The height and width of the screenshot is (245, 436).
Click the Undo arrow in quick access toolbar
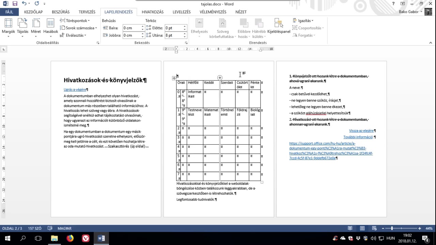(x=24, y=4)
